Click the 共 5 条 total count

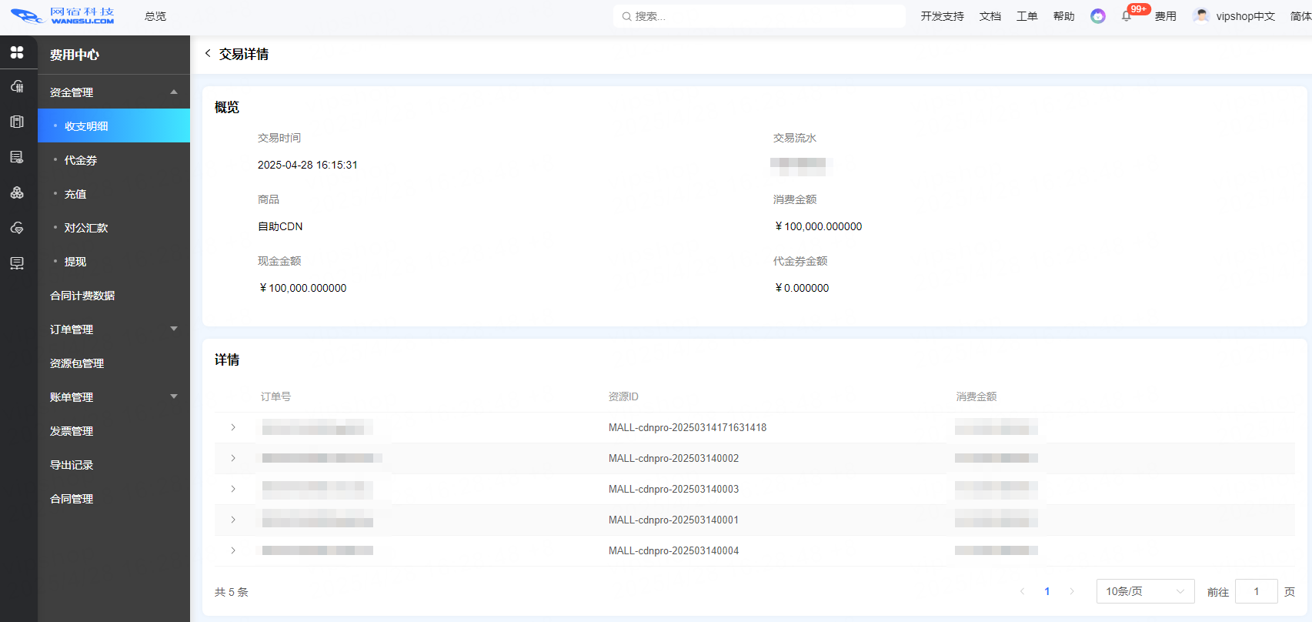pyautogui.click(x=232, y=592)
